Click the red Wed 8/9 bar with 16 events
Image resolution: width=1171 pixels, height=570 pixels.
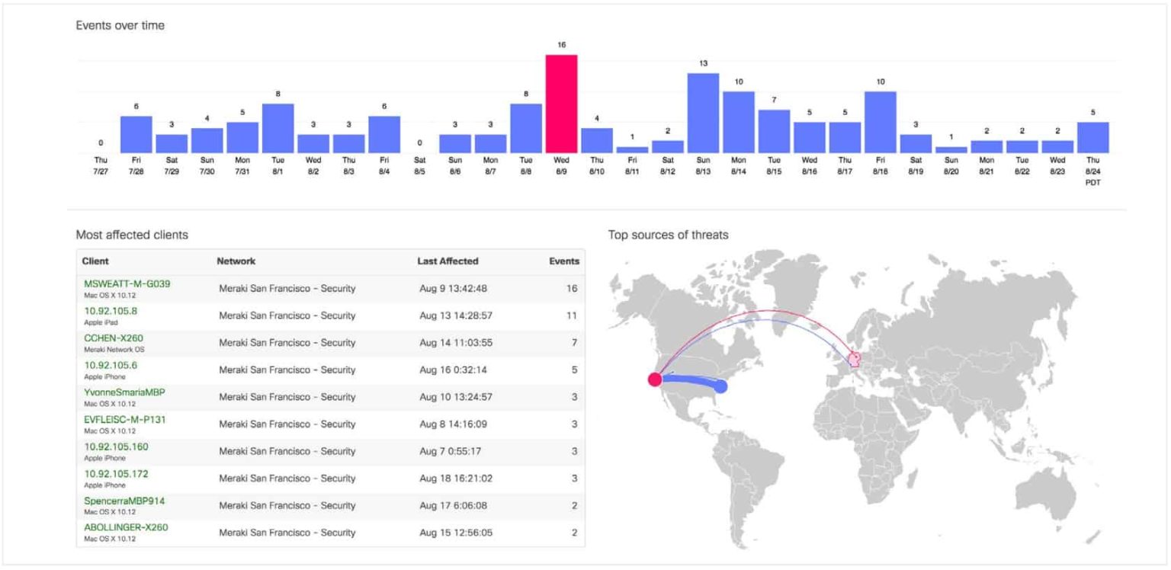point(561,104)
